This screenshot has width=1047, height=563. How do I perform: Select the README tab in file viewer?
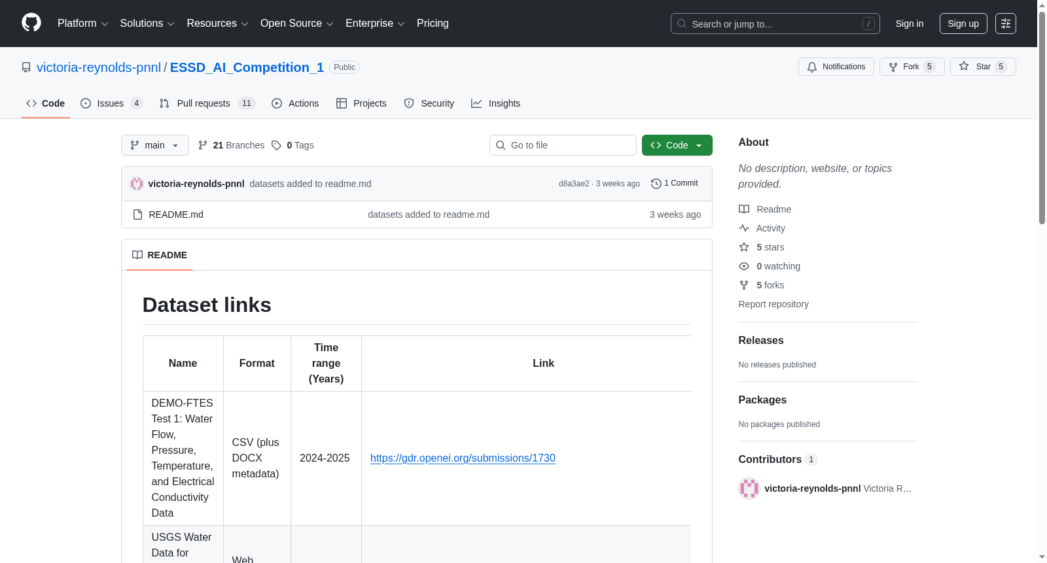coord(160,255)
